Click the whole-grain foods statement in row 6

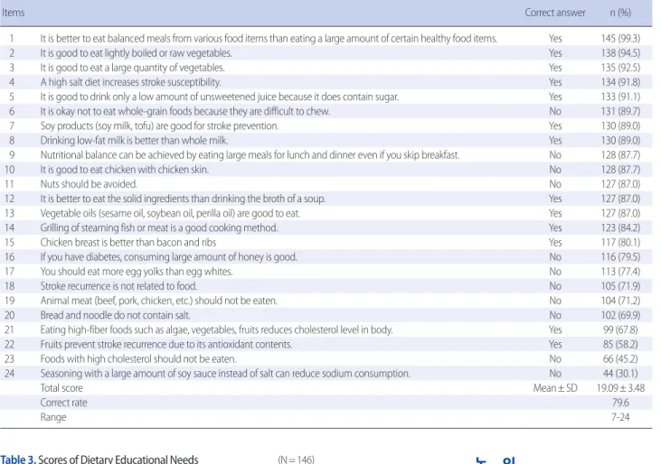pyautogui.click(x=184, y=111)
